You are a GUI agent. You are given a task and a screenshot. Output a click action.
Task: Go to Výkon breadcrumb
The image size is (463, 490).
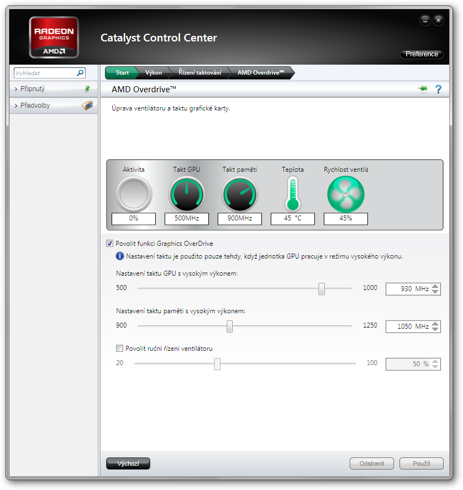point(154,72)
